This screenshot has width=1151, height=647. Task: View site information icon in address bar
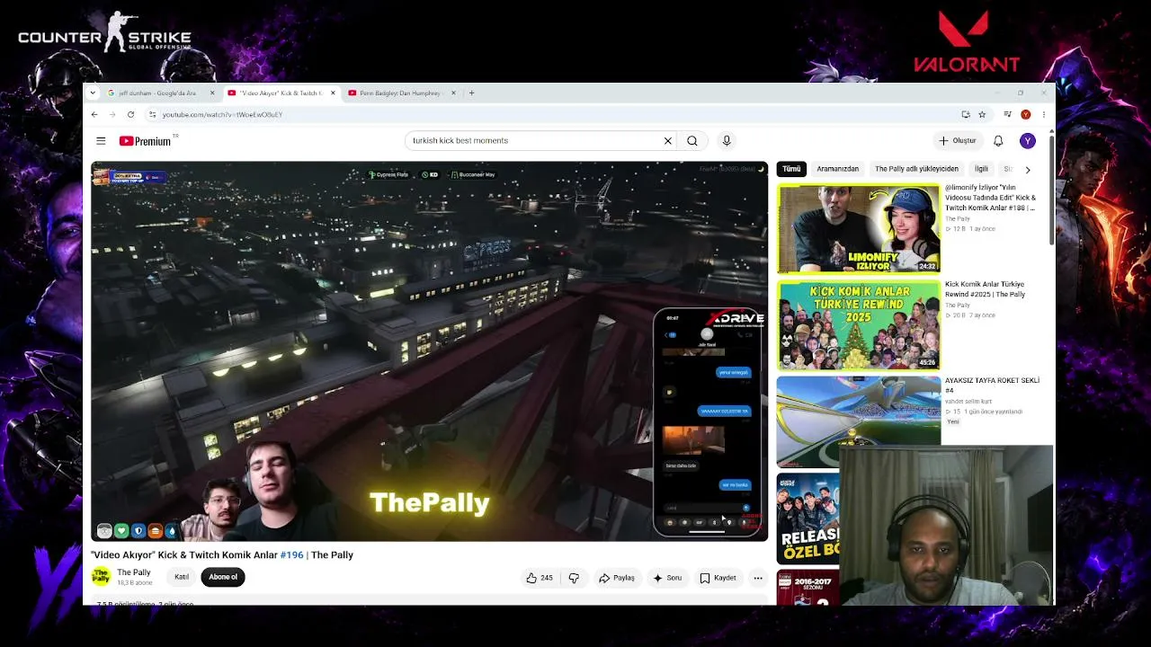[x=152, y=115]
